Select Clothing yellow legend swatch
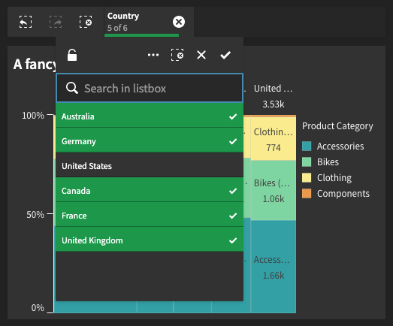 coord(307,178)
